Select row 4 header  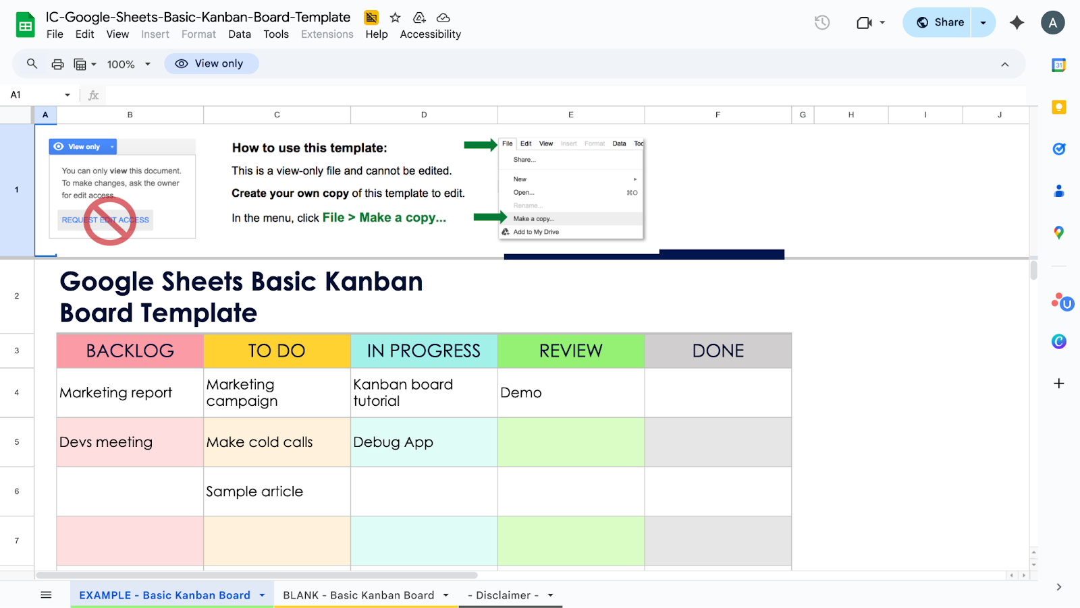pos(17,392)
